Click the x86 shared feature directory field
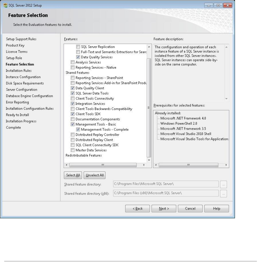Image resolution: width=258 pixels, height=274 pixels. click(x=166, y=193)
